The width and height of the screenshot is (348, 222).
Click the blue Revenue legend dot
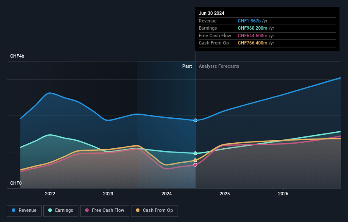pyautogui.click(x=14, y=210)
